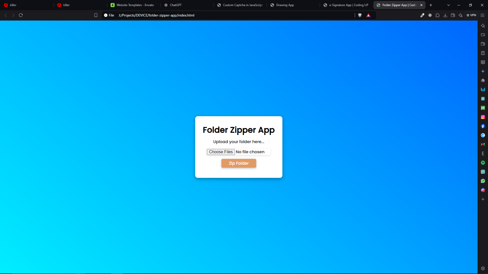Go forward to next page
488x274 pixels.
(13, 15)
